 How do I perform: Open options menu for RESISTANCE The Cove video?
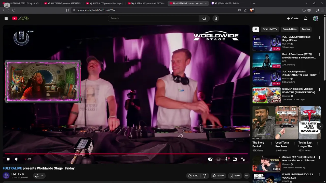[319, 72]
